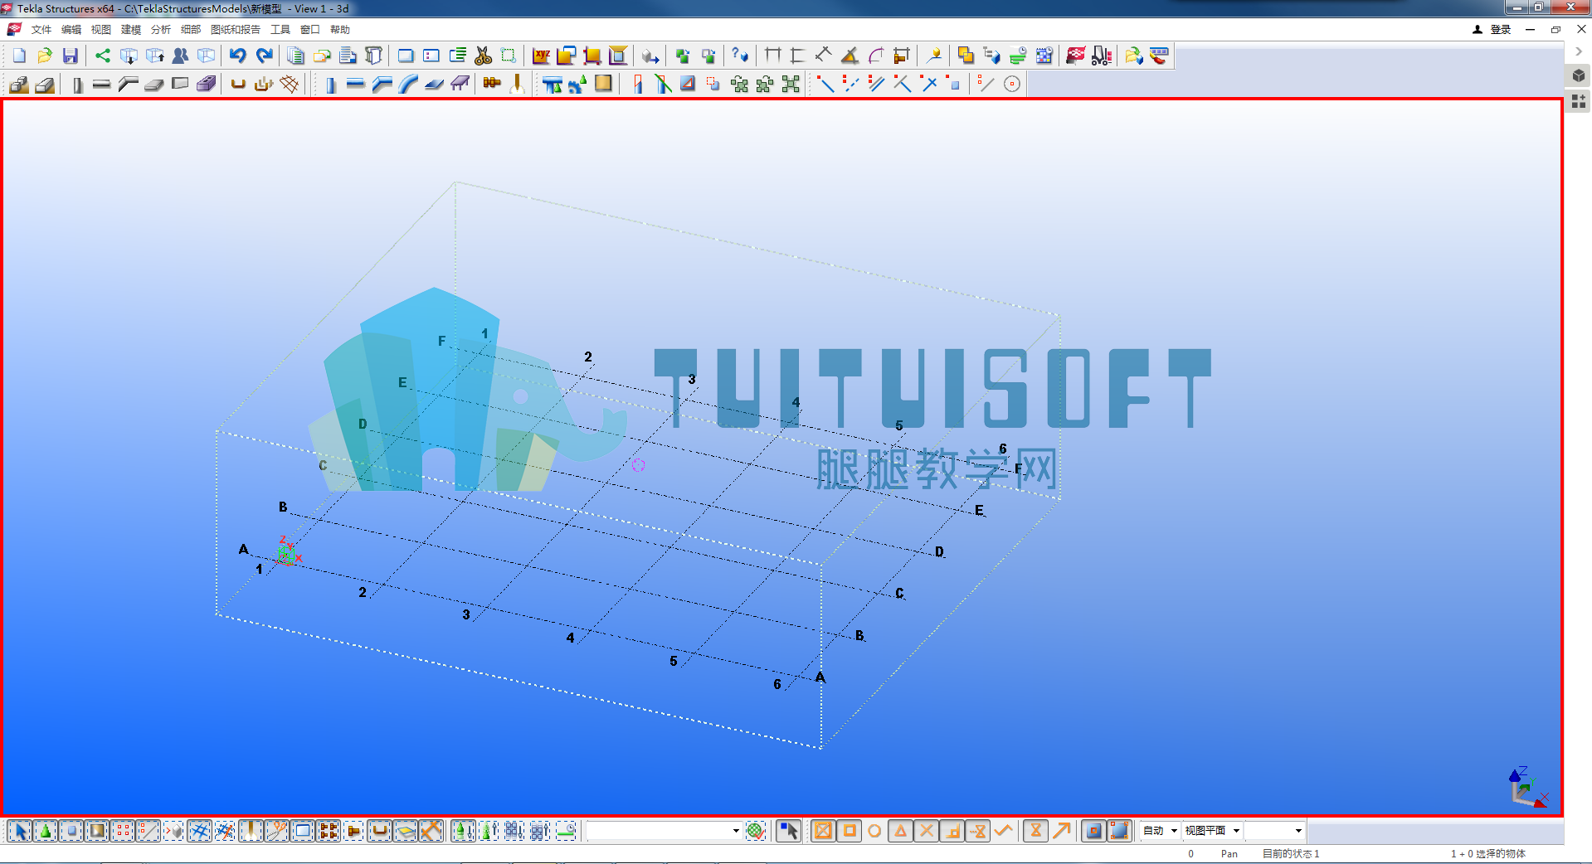
Task: Toggle the Select all selection switch
Action: tap(20, 830)
